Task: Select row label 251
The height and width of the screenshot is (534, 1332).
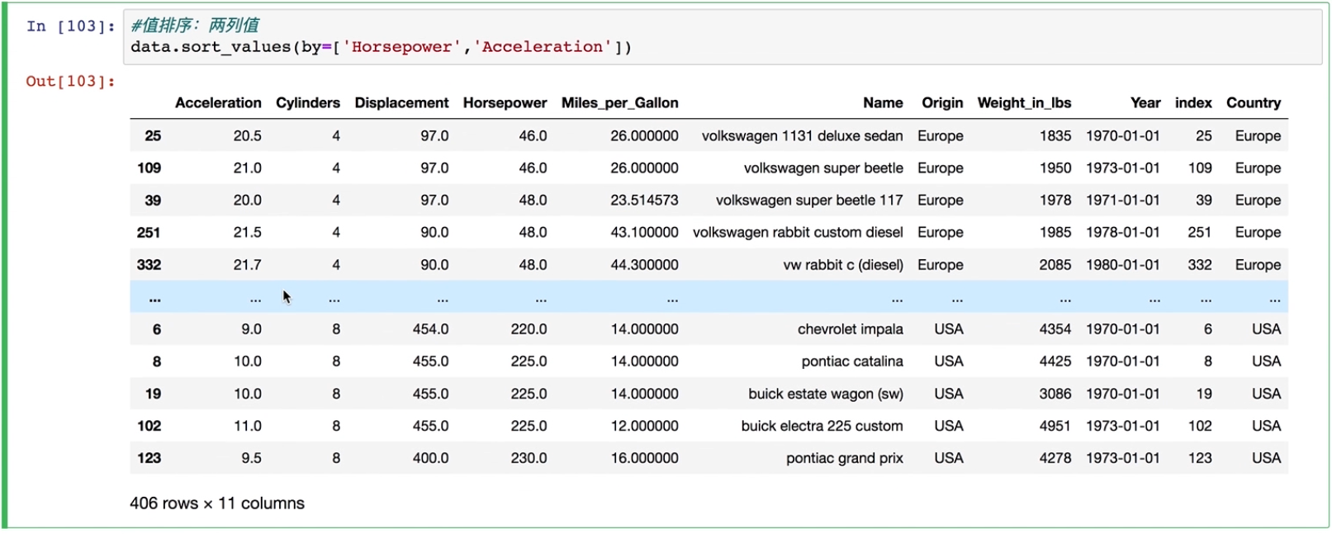Action: (149, 232)
